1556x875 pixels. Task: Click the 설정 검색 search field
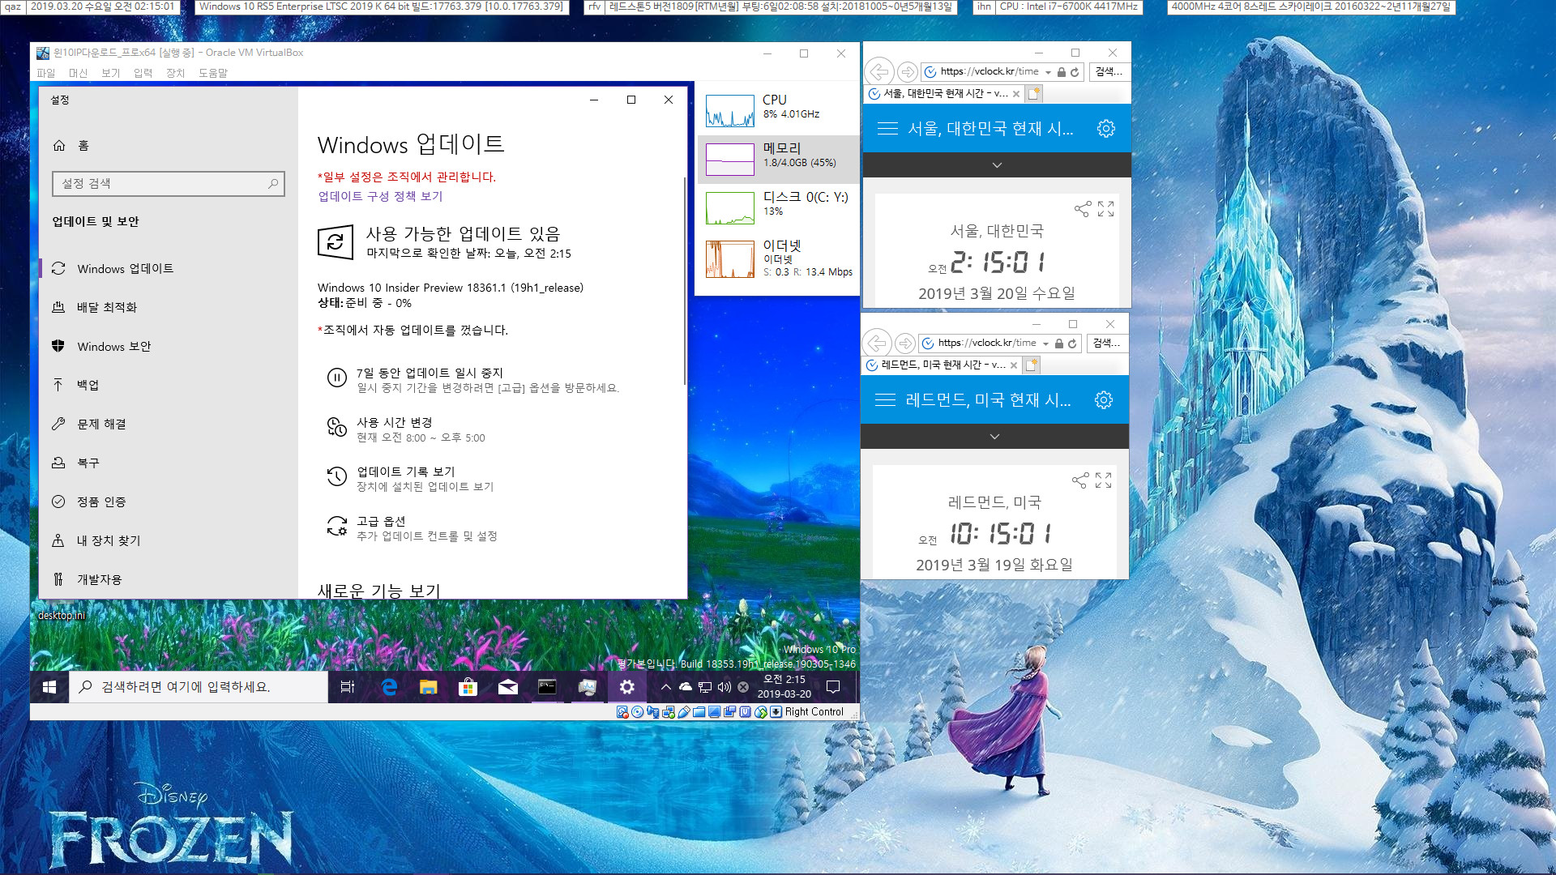point(169,184)
